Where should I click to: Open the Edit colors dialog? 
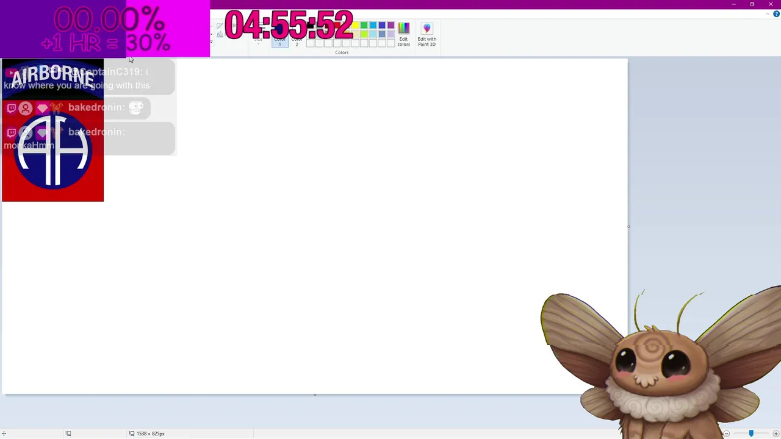point(403,35)
